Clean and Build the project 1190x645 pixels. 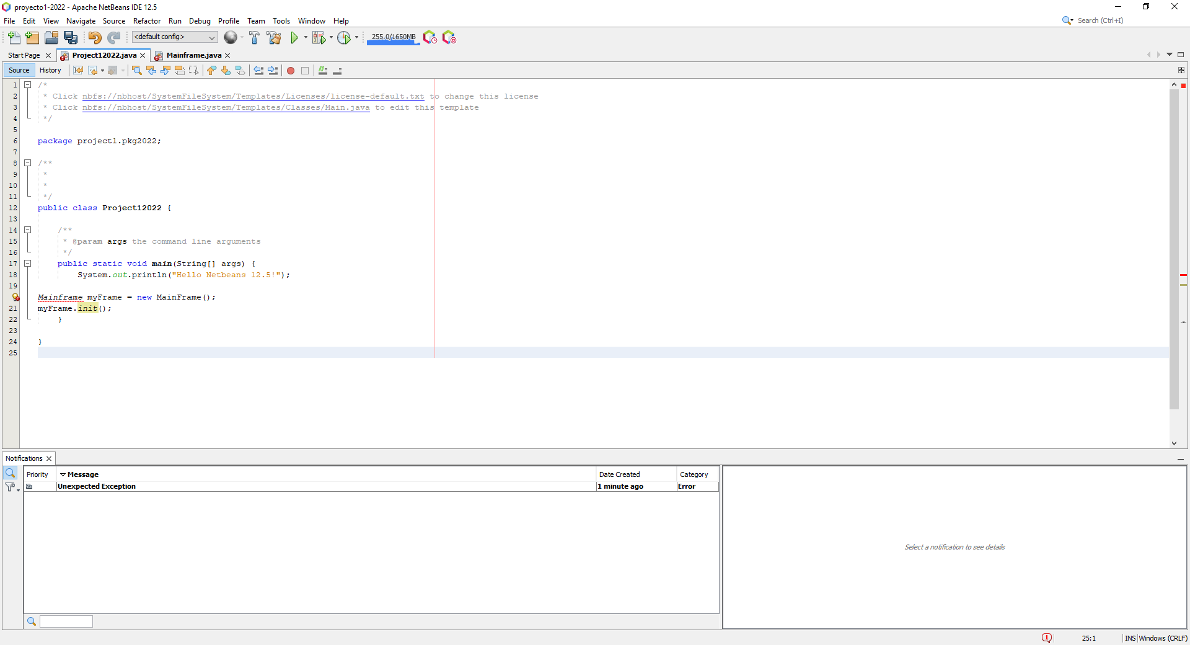coord(273,37)
